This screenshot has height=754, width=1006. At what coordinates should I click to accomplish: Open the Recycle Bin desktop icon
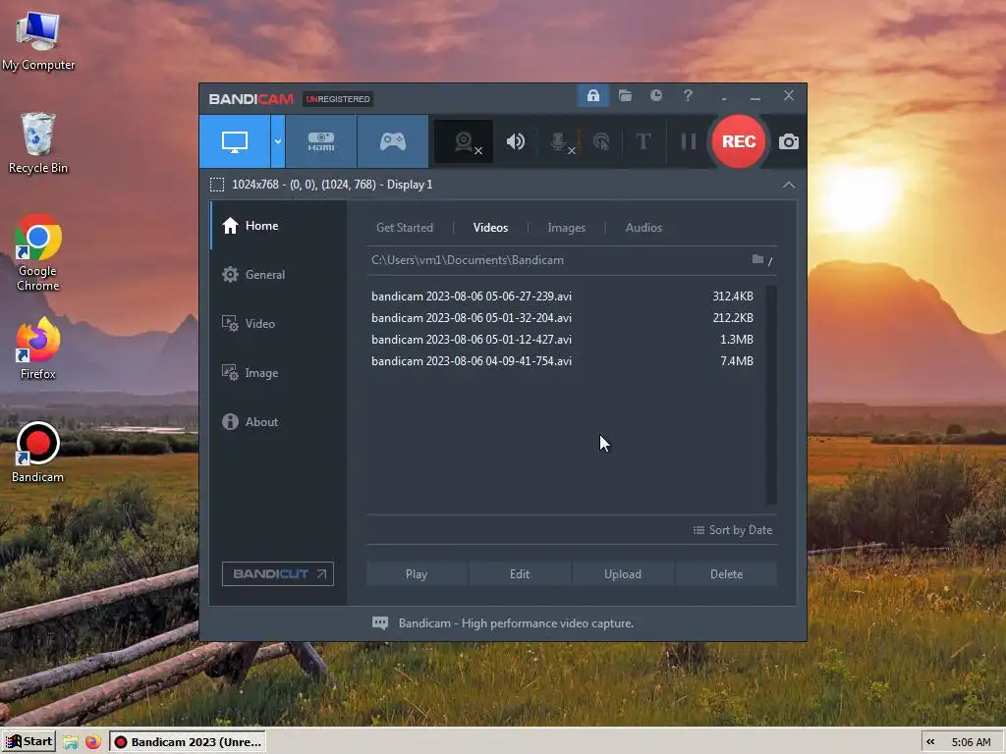point(38,142)
